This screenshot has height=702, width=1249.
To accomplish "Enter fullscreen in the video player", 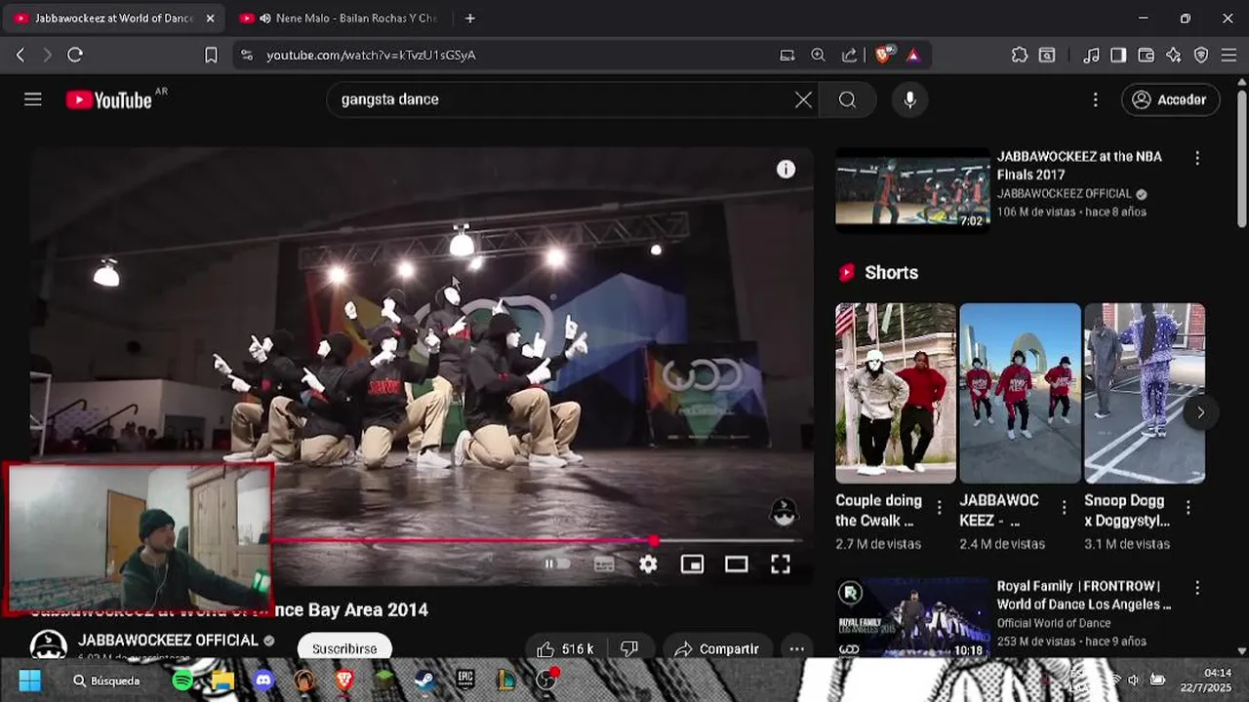I will (x=780, y=564).
